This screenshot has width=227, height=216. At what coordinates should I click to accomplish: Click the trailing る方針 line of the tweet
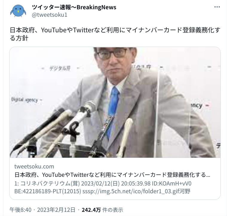(x=19, y=38)
